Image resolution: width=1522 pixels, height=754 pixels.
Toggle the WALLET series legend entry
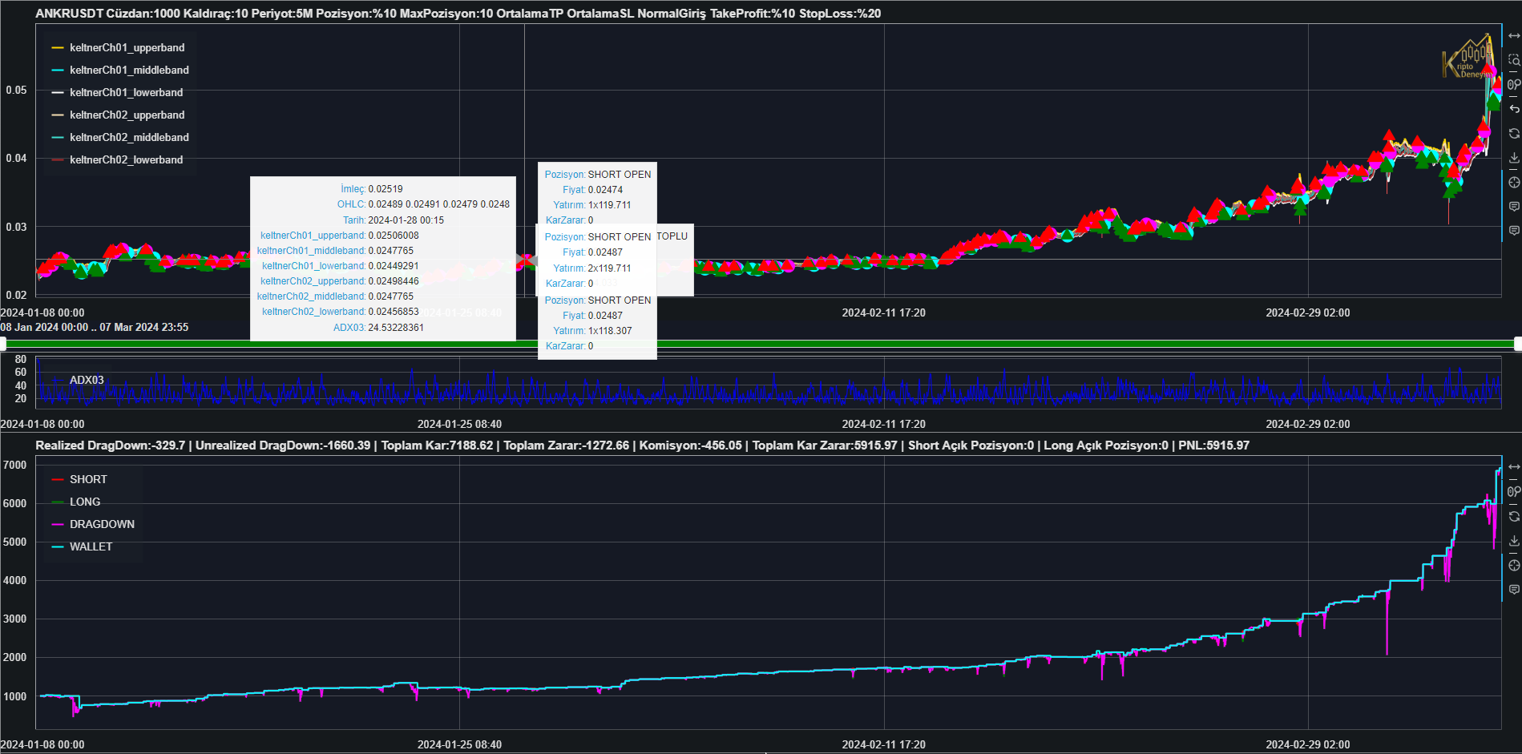click(x=91, y=547)
